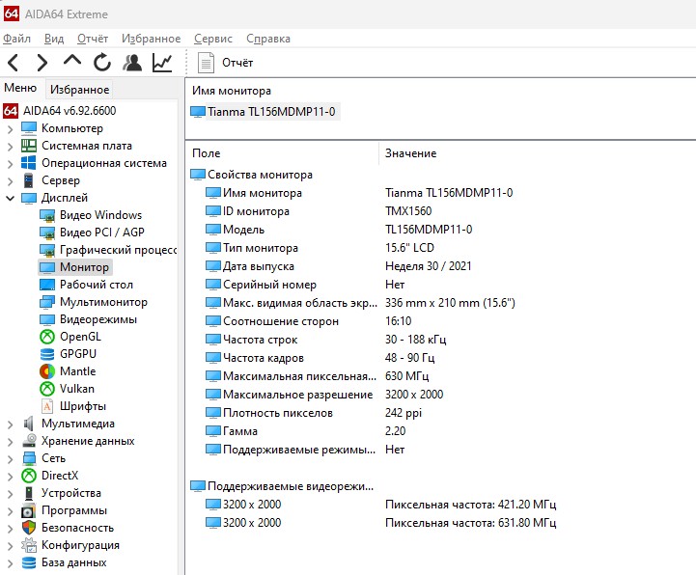This screenshot has width=696, height=575.
Task: Switch to the Меню tab
Action: (x=20, y=88)
